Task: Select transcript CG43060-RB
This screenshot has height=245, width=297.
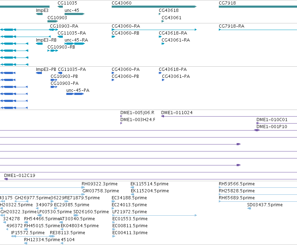Action: pos(125,33)
